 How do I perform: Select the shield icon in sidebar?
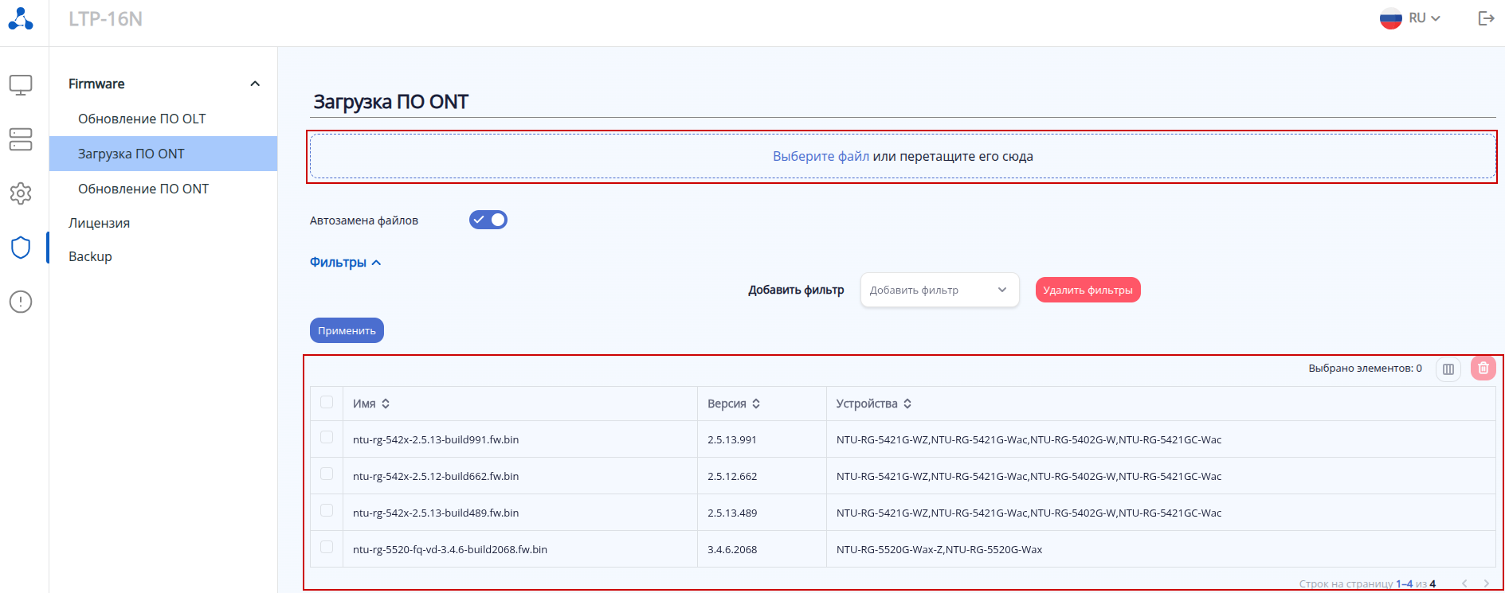(21, 248)
